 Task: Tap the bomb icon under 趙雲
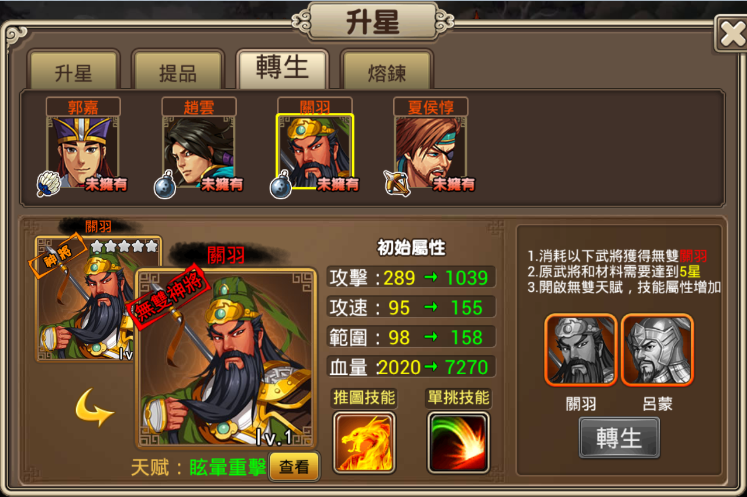[165, 186]
